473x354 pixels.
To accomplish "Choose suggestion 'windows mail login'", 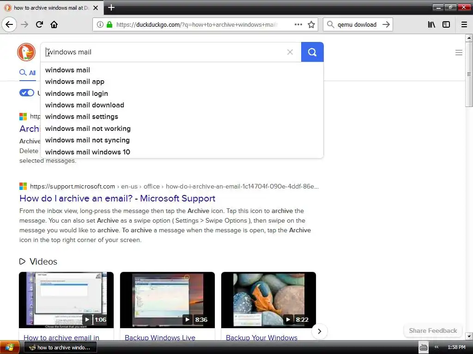I will pyautogui.click(x=182, y=93).
